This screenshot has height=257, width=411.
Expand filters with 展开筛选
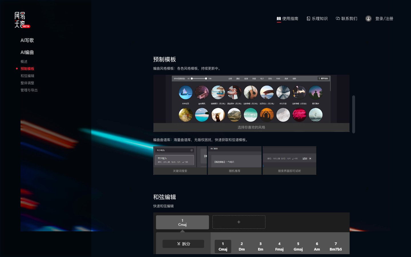[x=323, y=79]
